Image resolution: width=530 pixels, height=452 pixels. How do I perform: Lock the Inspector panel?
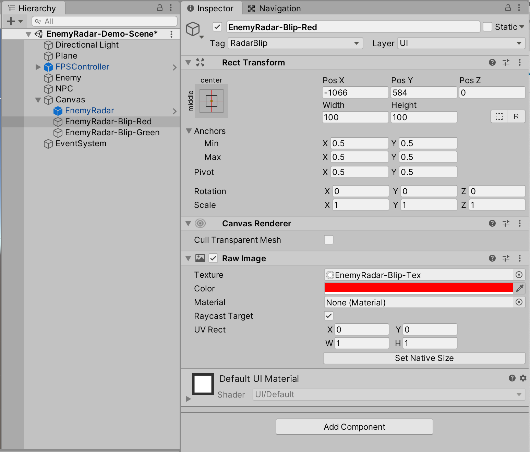pyautogui.click(x=508, y=8)
